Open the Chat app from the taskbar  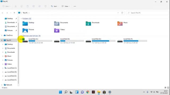[82, 92]
